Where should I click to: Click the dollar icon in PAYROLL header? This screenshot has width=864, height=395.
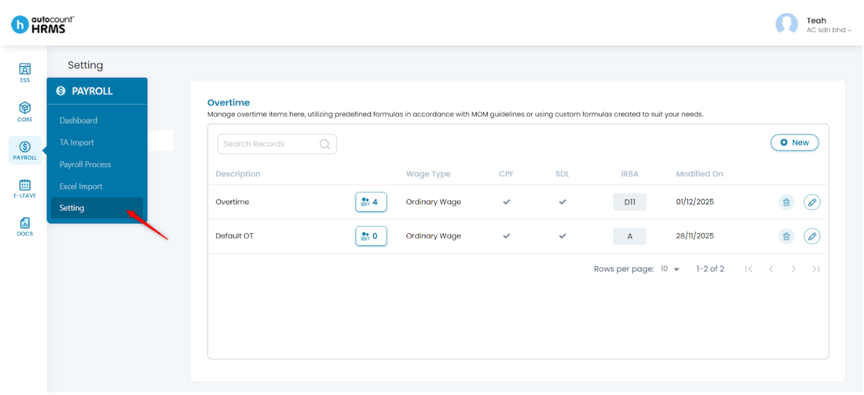pos(61,91)
